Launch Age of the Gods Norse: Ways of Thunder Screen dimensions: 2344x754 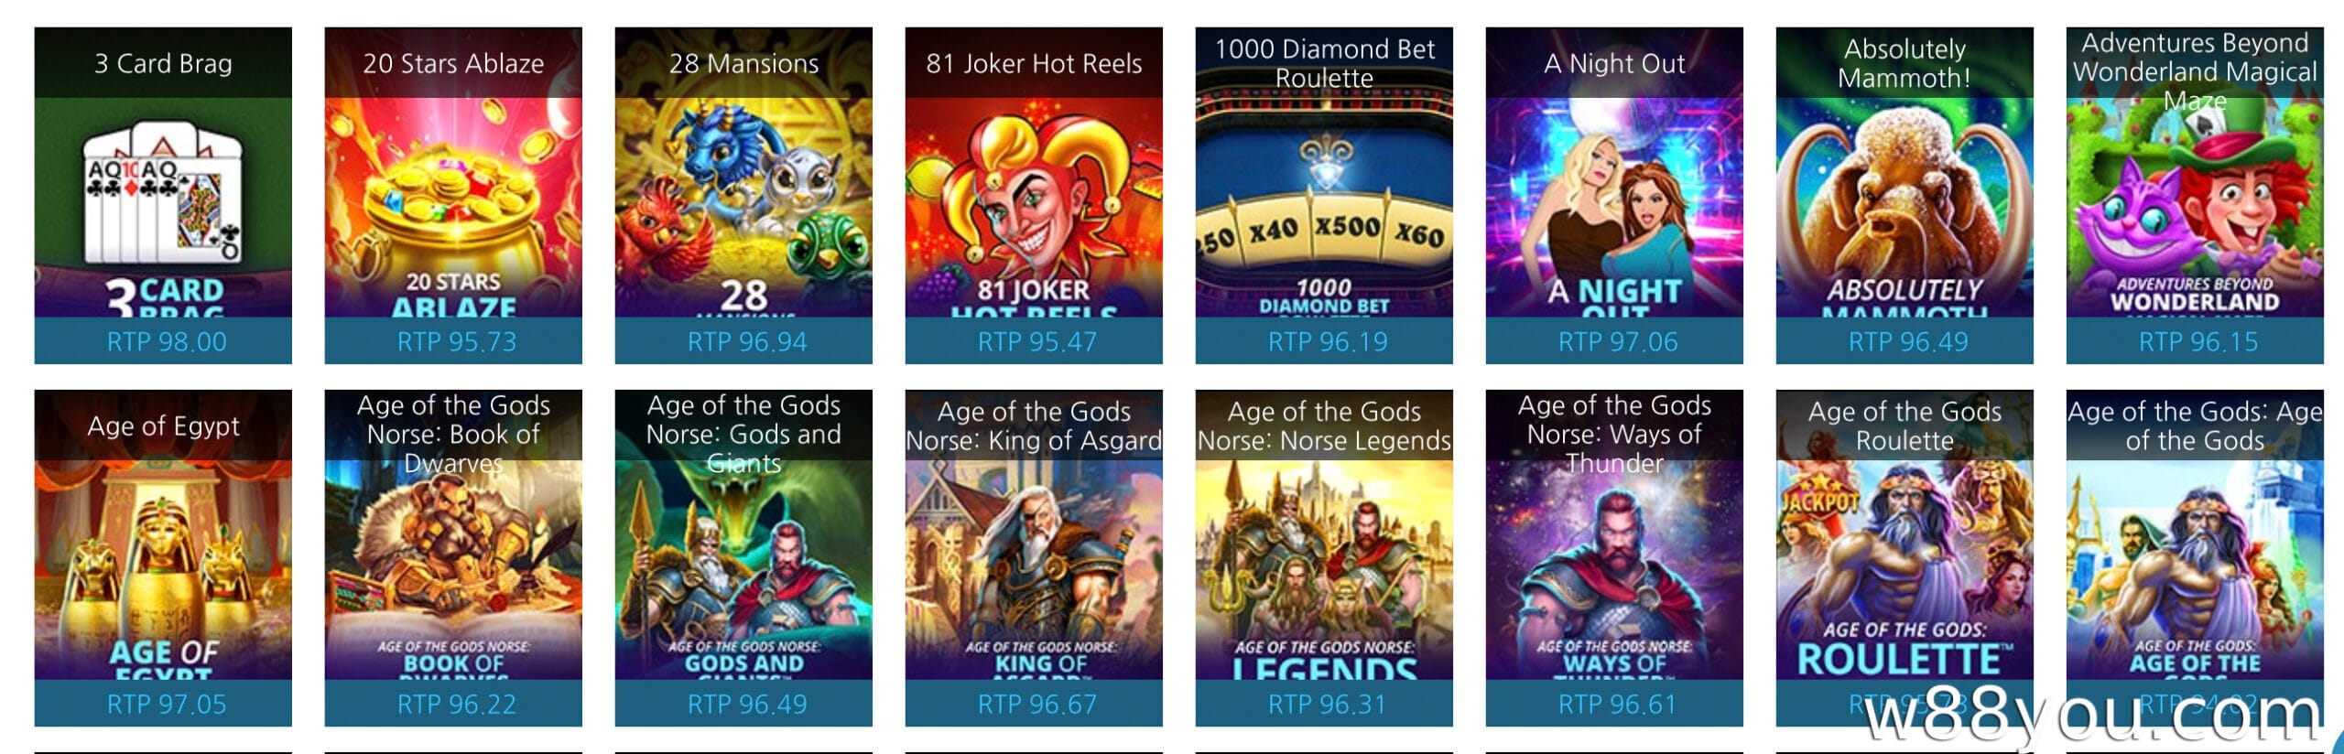click(x=1614, y=558)
